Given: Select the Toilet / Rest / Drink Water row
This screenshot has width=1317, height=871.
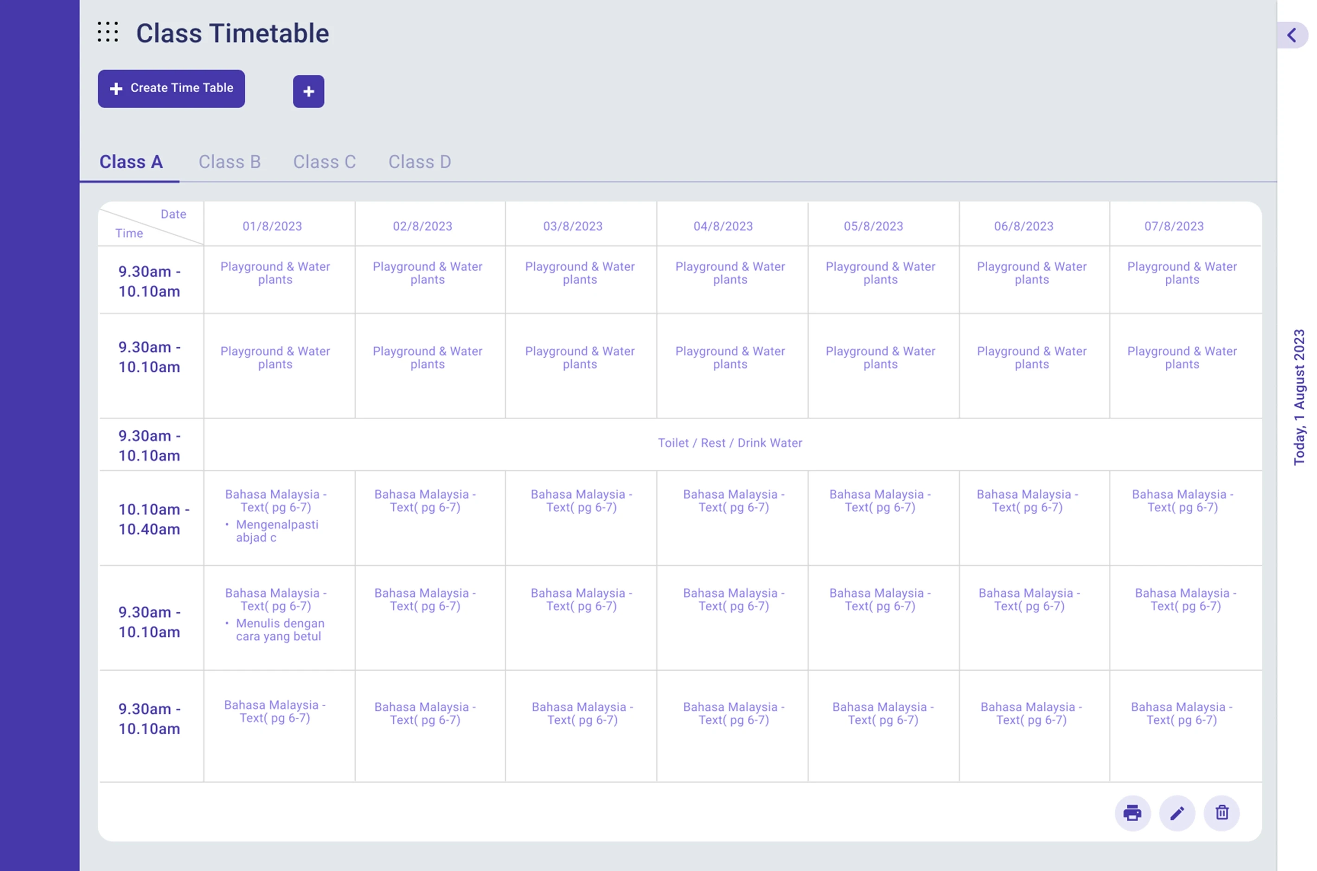Looking at the screenshot, I should pyautogui.click(x=729, y=443).
